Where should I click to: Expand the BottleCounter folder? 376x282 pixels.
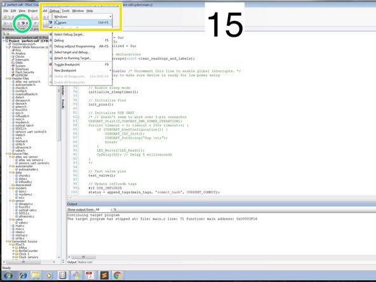tap(13, 251)
